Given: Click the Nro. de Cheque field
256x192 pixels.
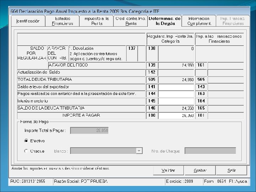Looking at the screenshot, I should point(210,151).
